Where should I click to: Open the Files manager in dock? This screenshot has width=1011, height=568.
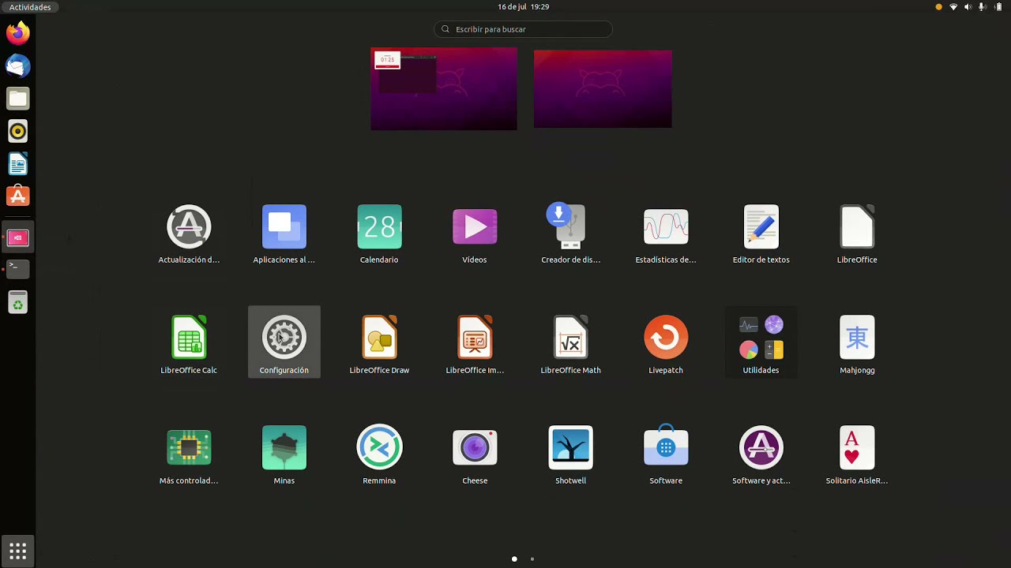coord(17,99)
